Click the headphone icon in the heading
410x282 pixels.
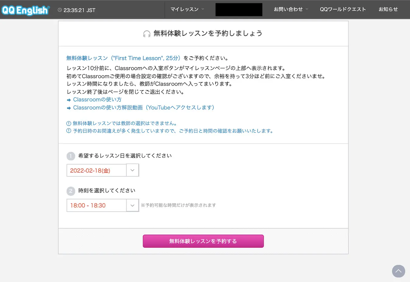coord(147,34)
